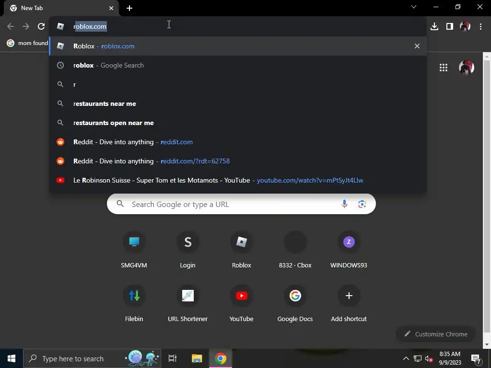Open the Filebin shortcut
This screenshot has height=368, width=491.
click(x=134, y=303)
